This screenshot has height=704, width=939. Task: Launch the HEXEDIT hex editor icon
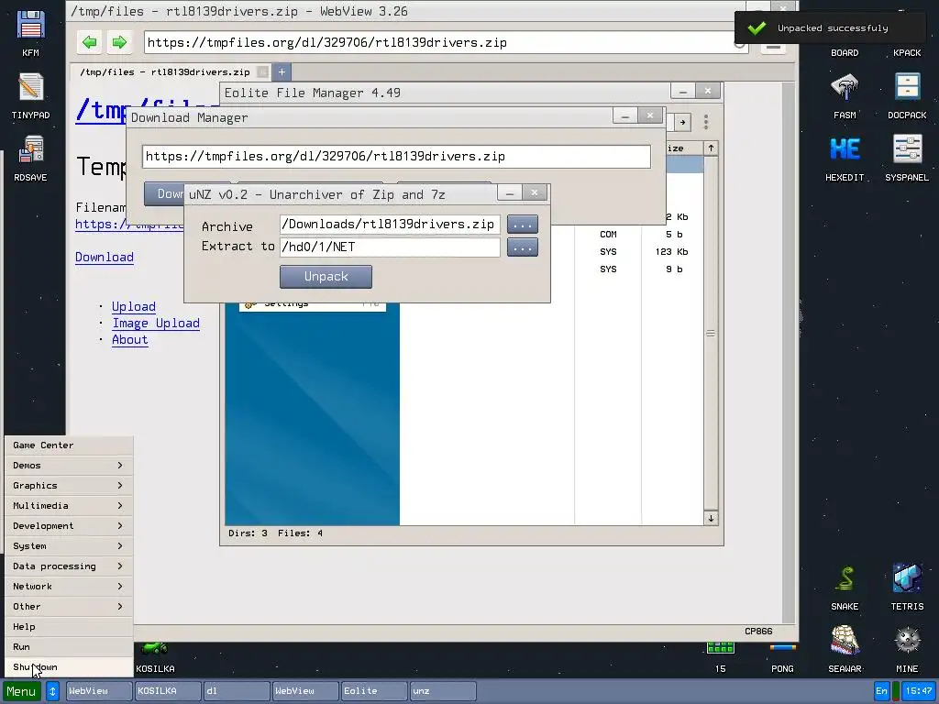(x=845, y=158)
